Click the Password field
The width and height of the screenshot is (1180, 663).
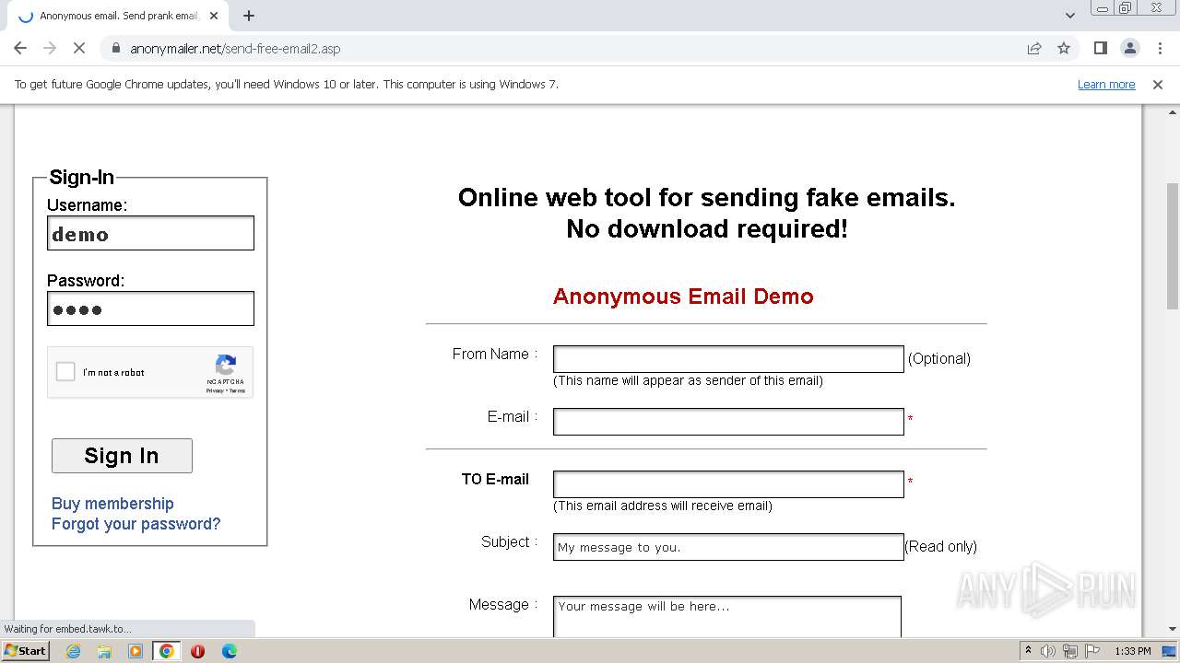click(150, 308)
